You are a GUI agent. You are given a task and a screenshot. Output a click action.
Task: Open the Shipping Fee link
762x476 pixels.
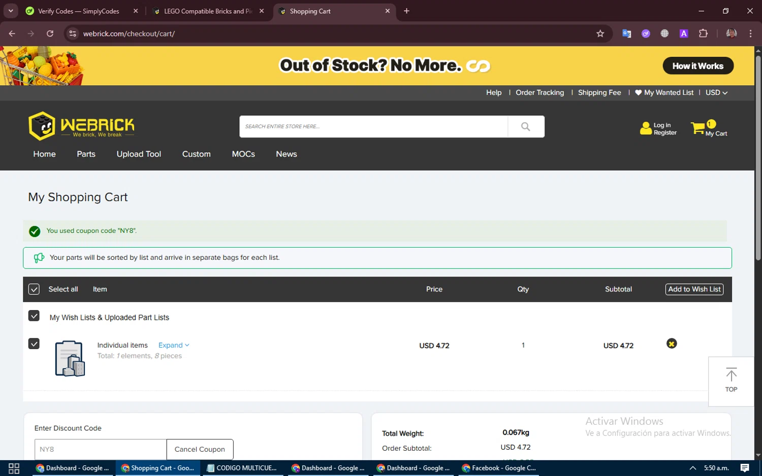pyautogui.click(x=599, y=92)
